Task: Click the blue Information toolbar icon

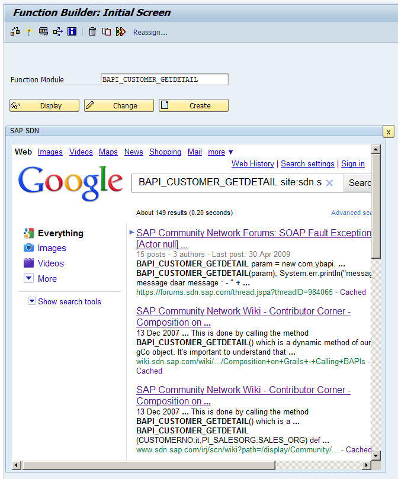Action: [72, 31]
